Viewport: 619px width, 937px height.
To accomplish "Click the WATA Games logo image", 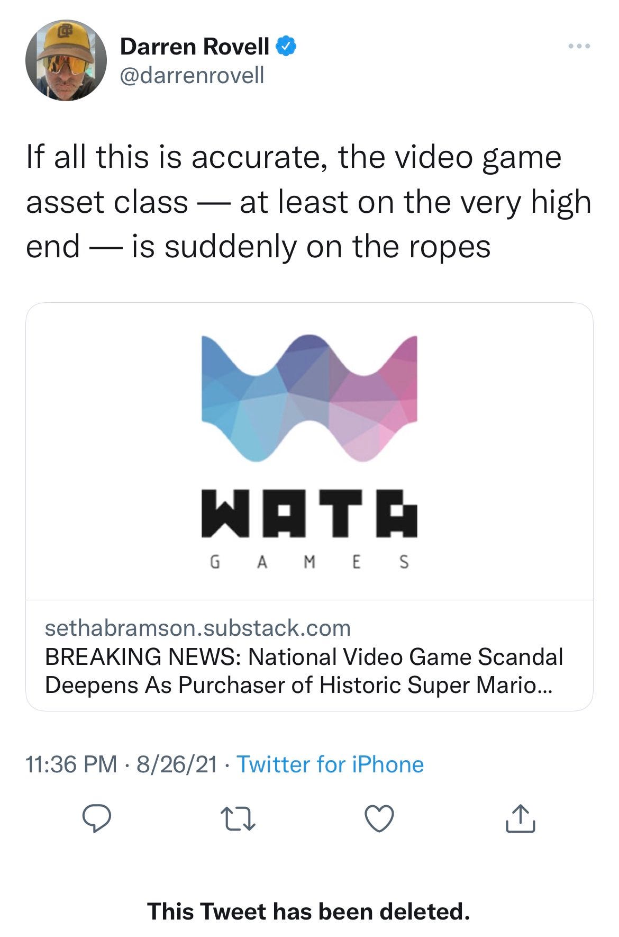I will click(x=309, y=455).
